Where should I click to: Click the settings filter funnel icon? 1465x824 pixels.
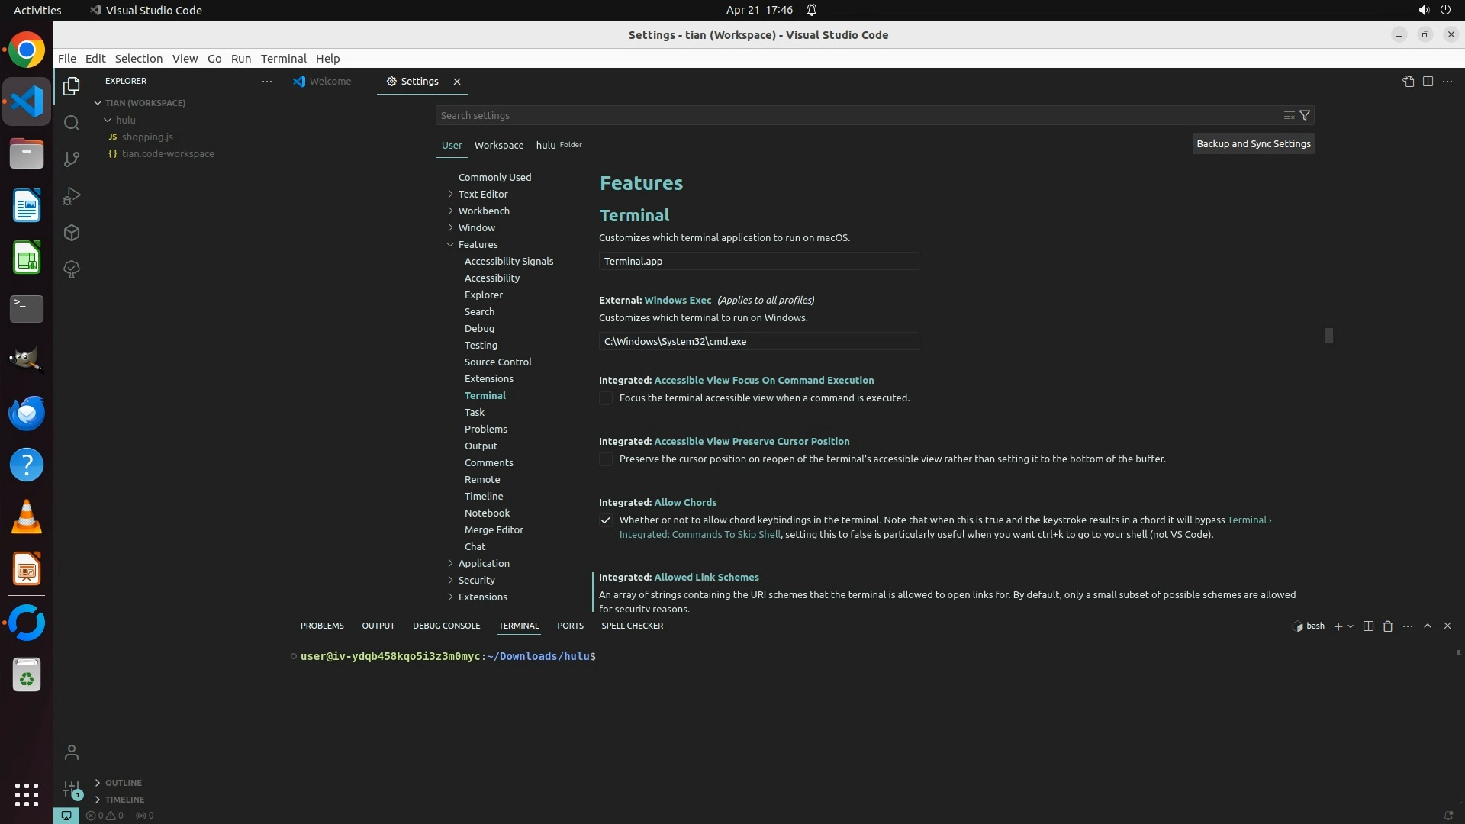(x=1305, y=115)
